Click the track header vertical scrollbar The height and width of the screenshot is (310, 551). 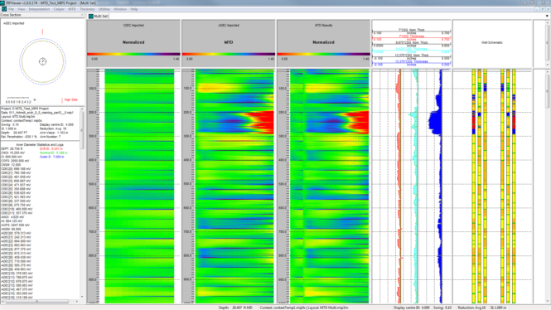pos(547,43)
